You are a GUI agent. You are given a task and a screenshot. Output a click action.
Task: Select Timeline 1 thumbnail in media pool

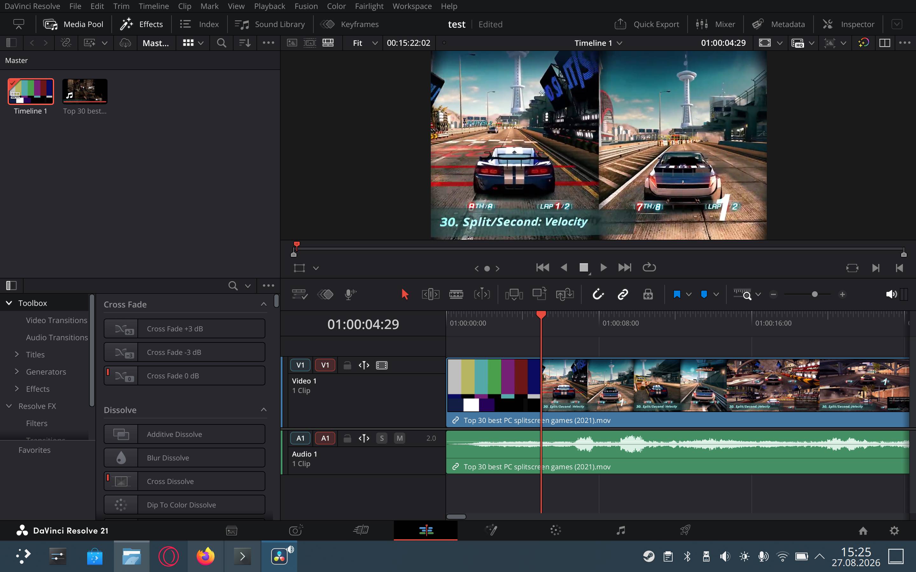31,91
